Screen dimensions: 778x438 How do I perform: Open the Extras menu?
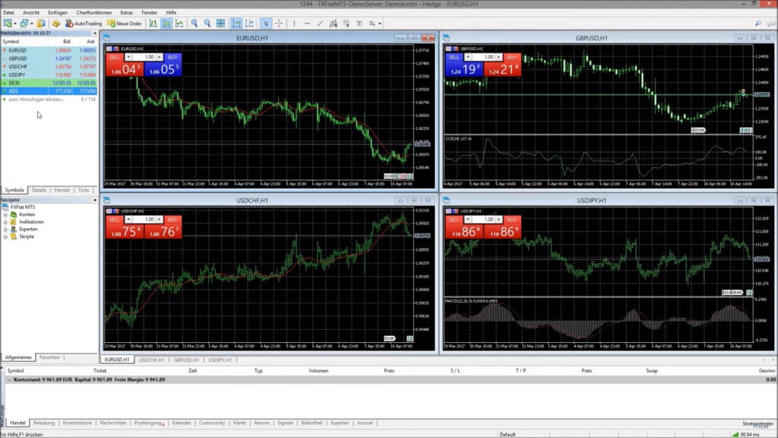click(127, 12)
